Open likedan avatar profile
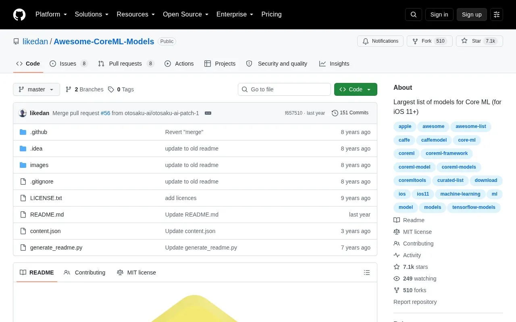 click(x=23, y=113)
